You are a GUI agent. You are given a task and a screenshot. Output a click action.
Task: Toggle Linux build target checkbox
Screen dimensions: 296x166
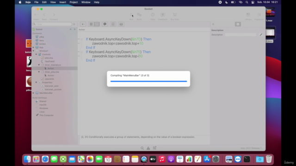click(x=37, y=112)
